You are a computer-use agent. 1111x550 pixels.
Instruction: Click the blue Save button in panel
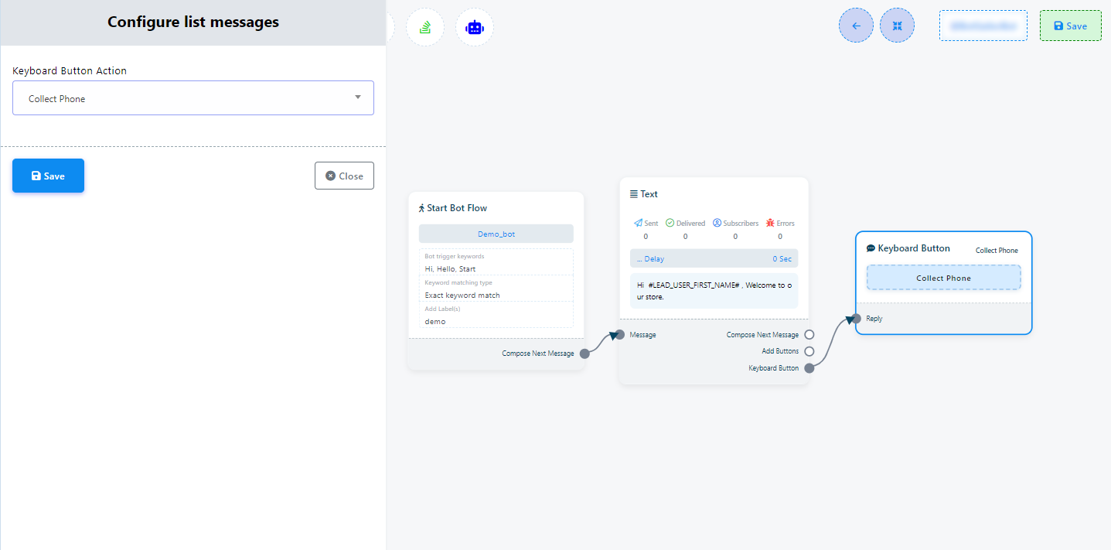click(x=48, y=176)
